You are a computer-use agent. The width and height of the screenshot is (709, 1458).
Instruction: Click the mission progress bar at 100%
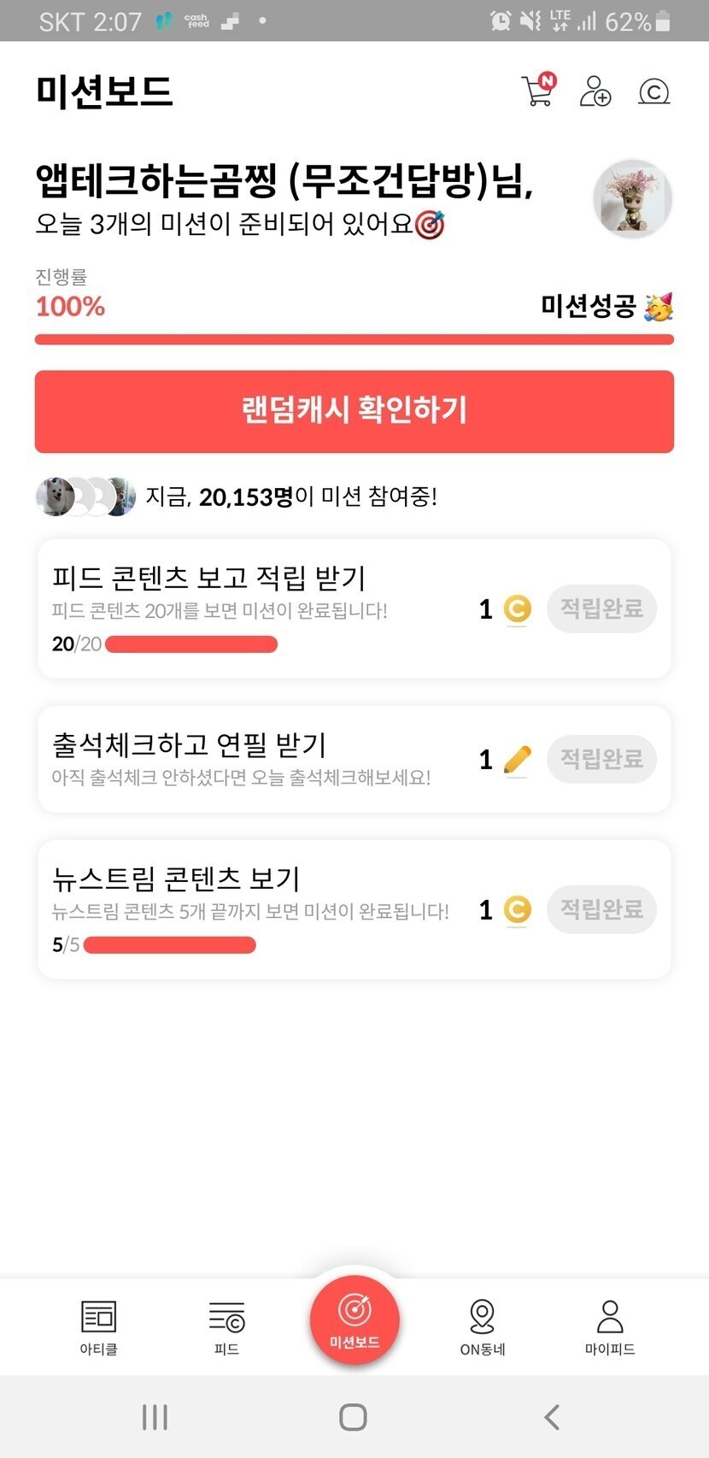pos(354,339)
